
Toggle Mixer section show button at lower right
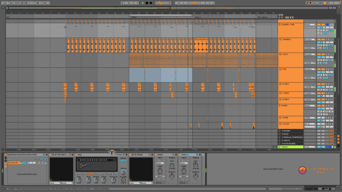[338, 143]
